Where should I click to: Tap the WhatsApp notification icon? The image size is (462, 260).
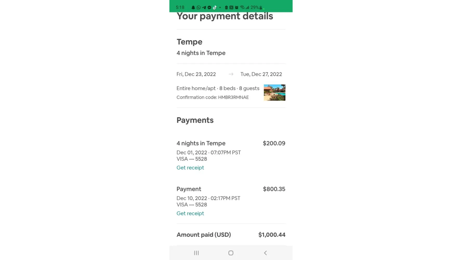pos(199,8)
